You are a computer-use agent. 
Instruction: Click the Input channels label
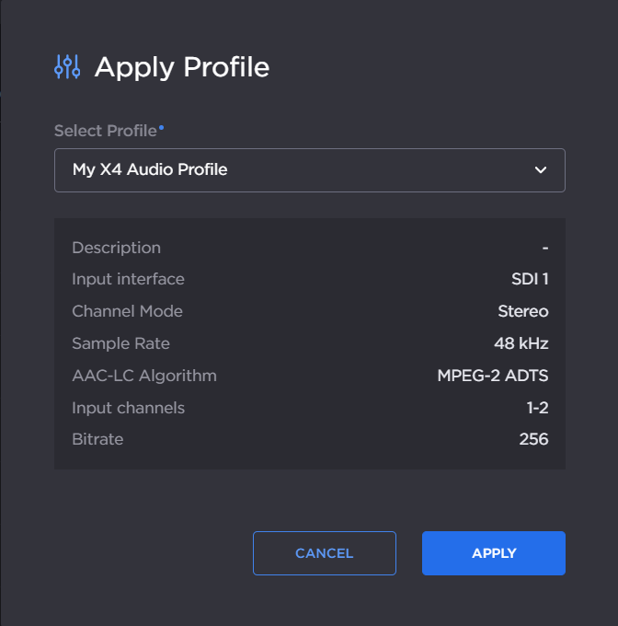click(128, 408)
